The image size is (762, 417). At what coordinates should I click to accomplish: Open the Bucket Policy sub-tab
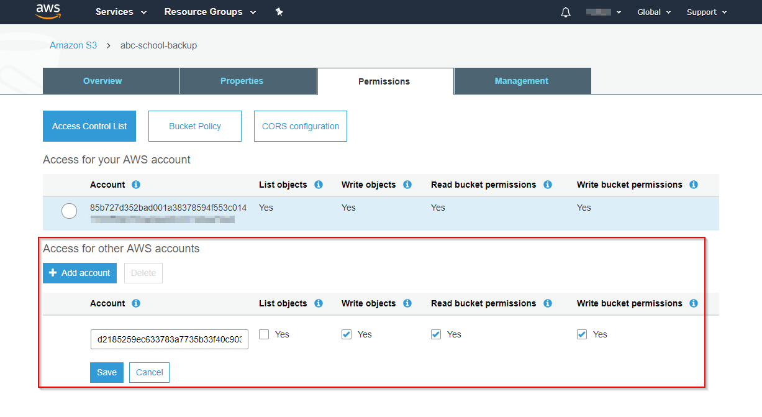point(195,126)
